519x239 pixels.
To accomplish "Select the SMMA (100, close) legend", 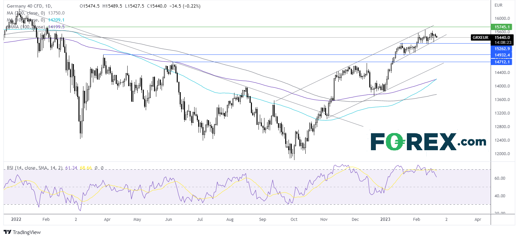I will [x=26, y=27].
